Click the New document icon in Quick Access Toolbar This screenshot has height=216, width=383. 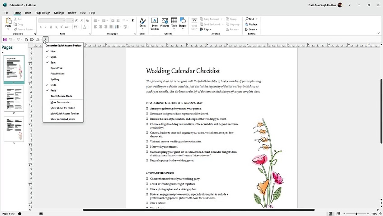26,40
